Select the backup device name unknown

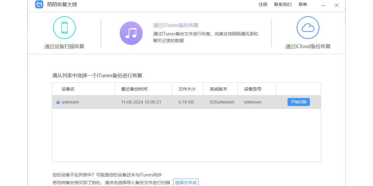coord(70,102)
